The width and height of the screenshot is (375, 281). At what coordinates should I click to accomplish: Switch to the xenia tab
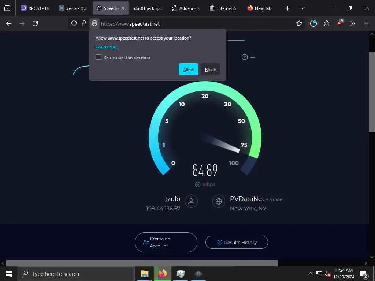(73, 8)
